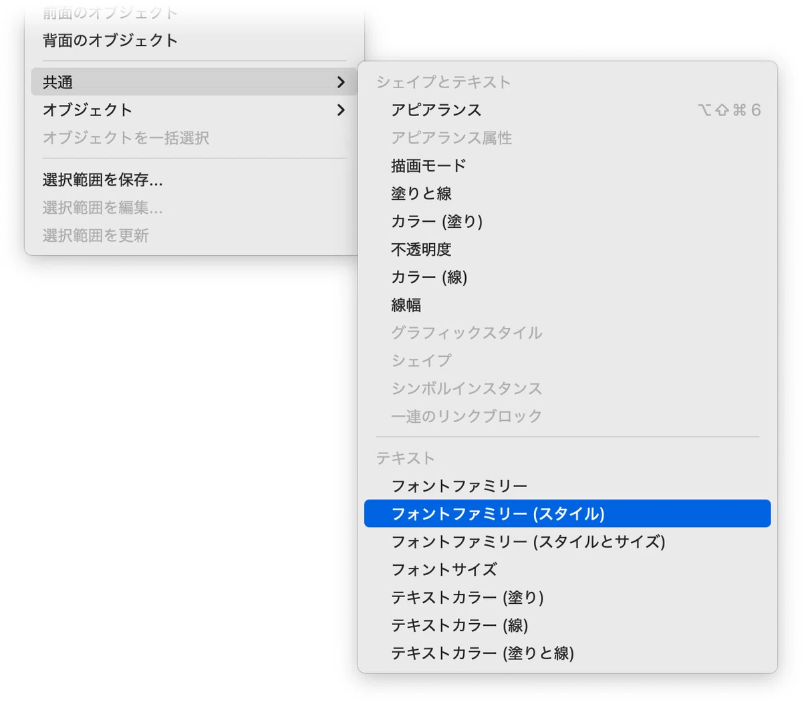Select 線幅 option

click(567, 305)
